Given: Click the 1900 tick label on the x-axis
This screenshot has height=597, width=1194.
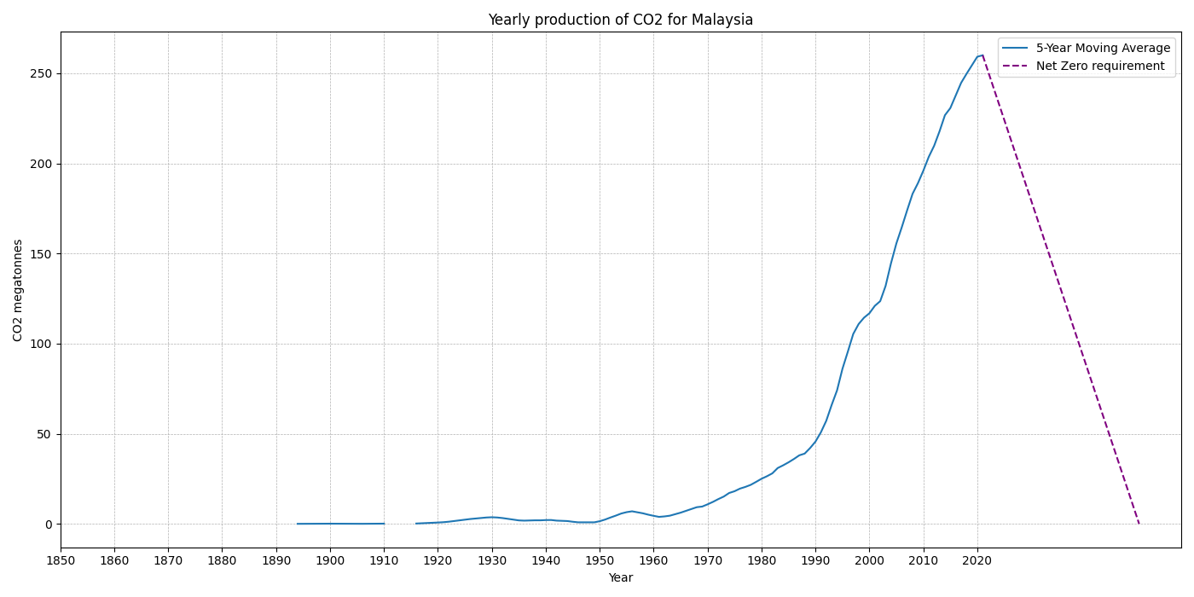Looking at the screenshot, I should [x=330, y=560].
